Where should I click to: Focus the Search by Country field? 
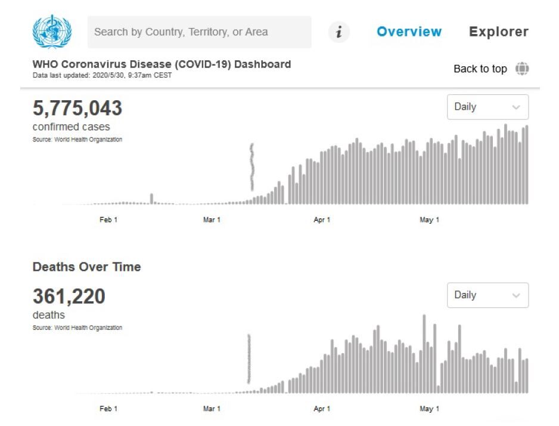pos(199,32)
